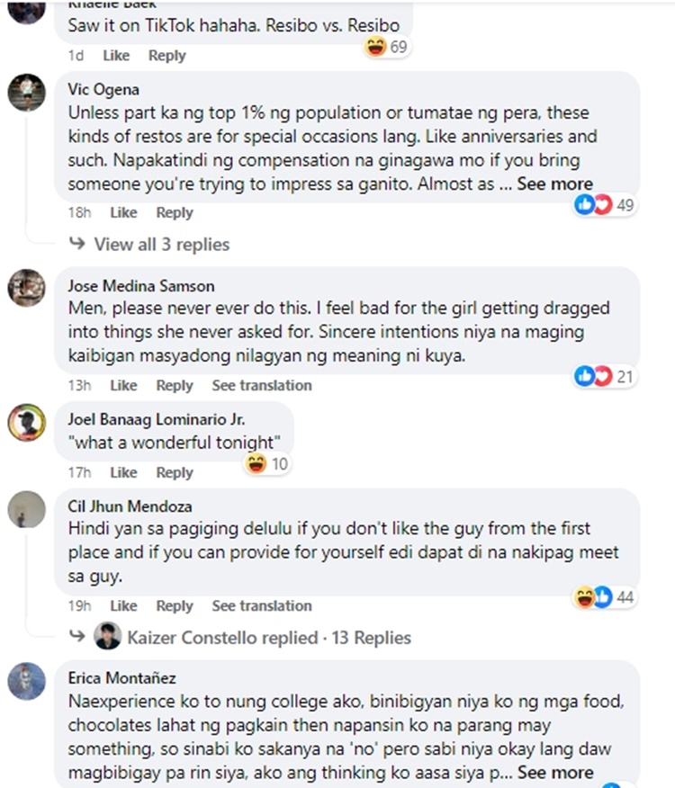This screenshot has height=788, width=675.
Task: Like Joel Banaag Lominario Jr.'s comment
Action: (123, 472)
